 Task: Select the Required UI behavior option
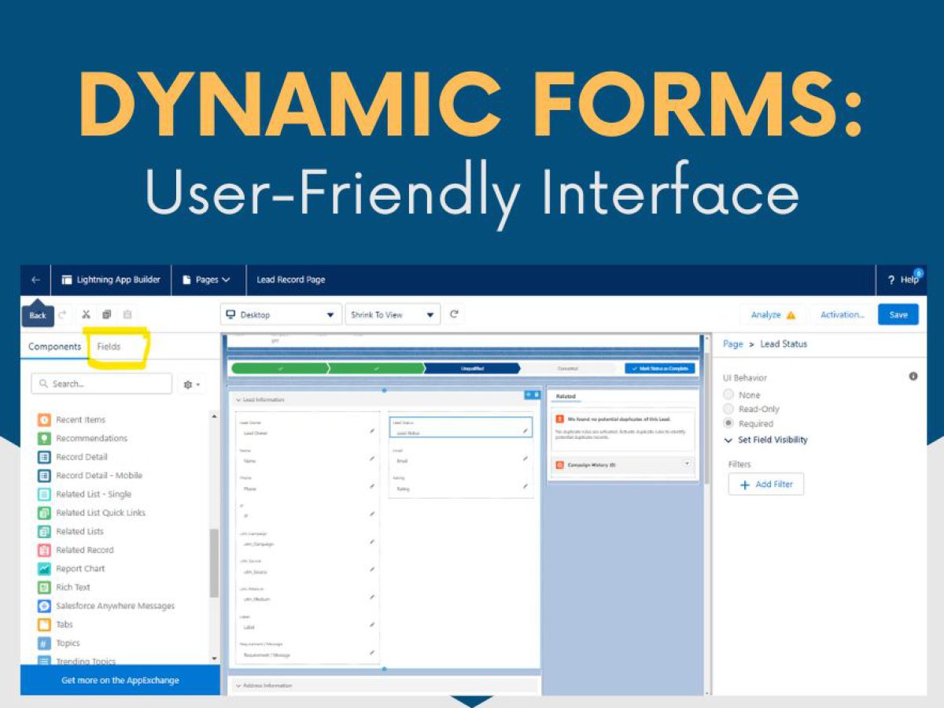pyautogui.click(x=728, y=423)
